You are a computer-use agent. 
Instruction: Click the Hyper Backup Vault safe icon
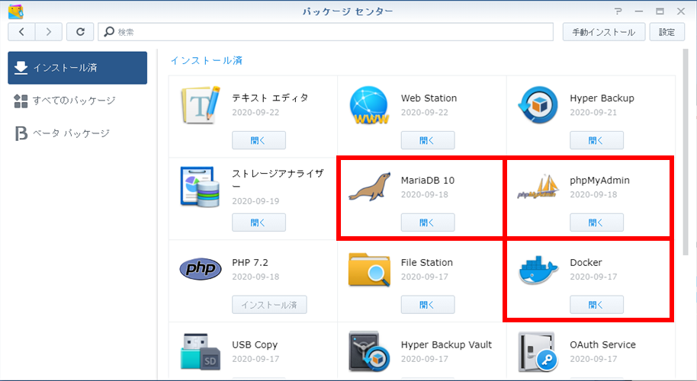click(369, 351)
